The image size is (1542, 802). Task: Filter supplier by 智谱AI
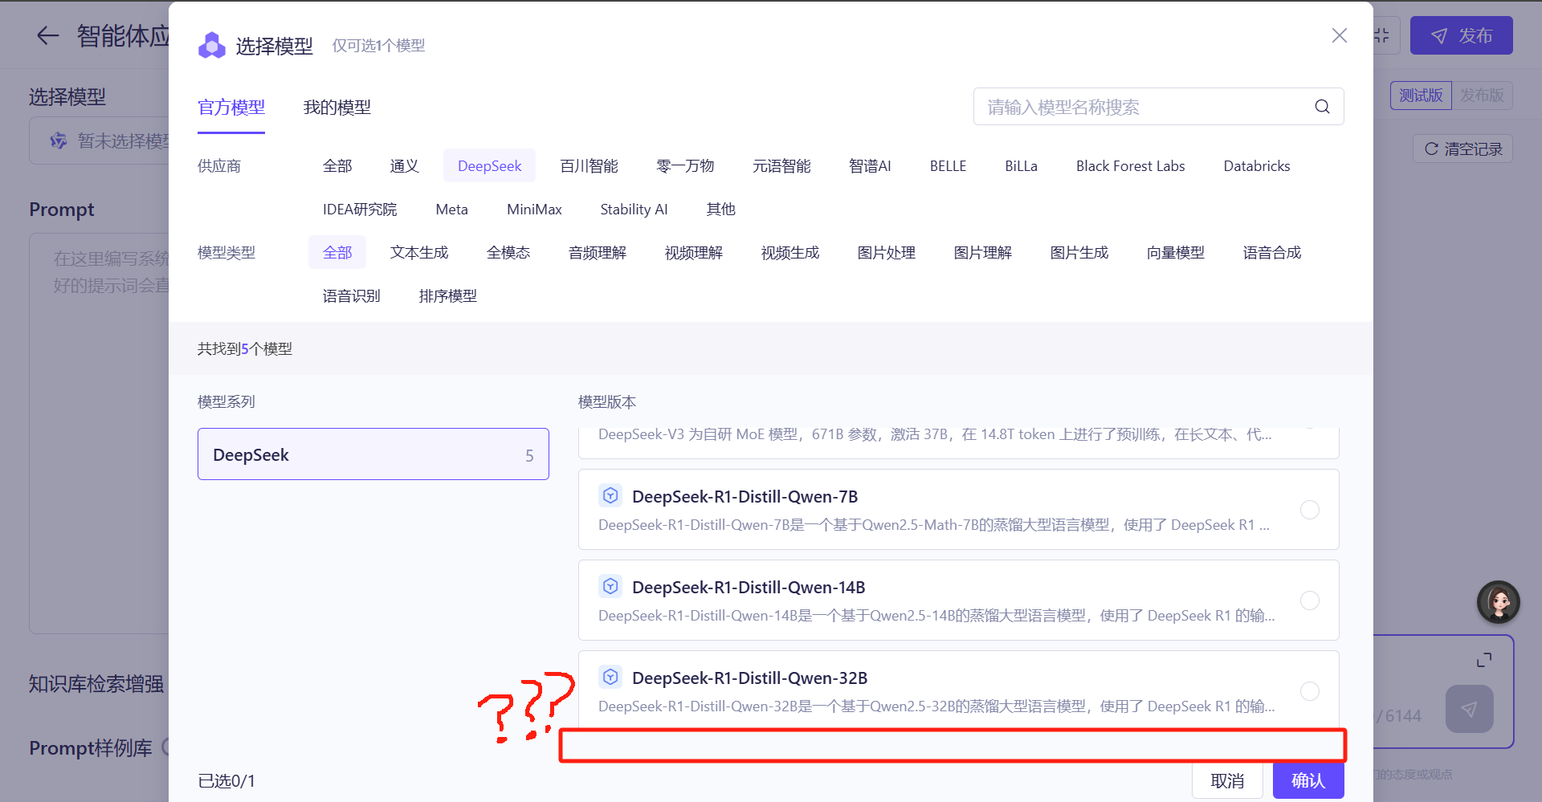click(x=870, y=166)
